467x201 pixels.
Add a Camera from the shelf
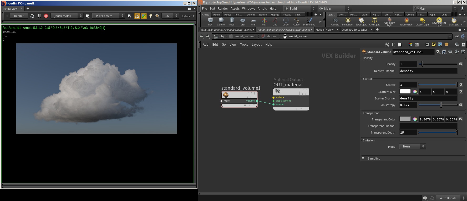(x=335, y=21)
